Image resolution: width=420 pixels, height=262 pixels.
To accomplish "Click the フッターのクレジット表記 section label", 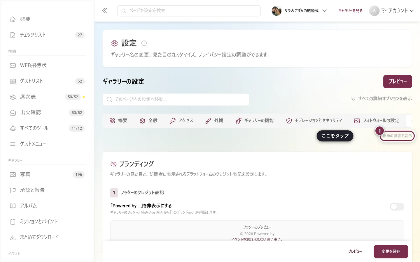I will (x=142, y=193).
